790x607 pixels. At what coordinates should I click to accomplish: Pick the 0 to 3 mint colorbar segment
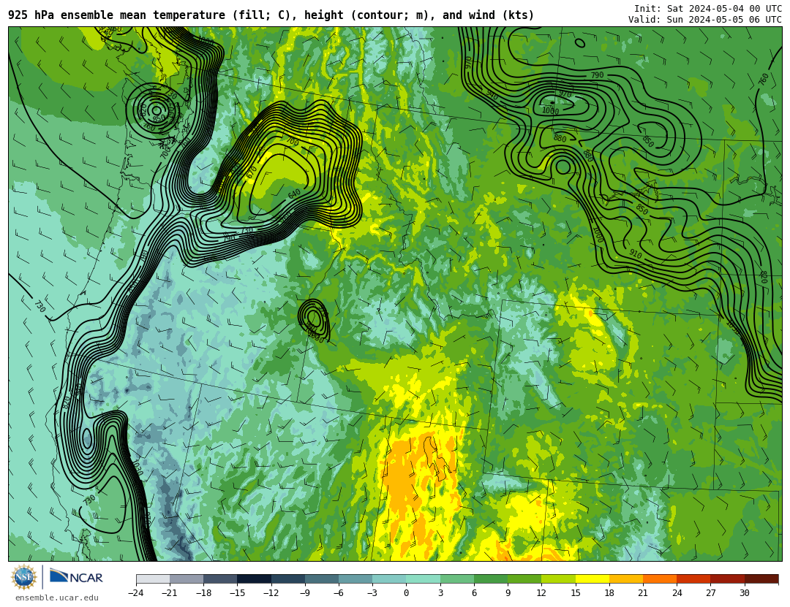tap(424, 579)
